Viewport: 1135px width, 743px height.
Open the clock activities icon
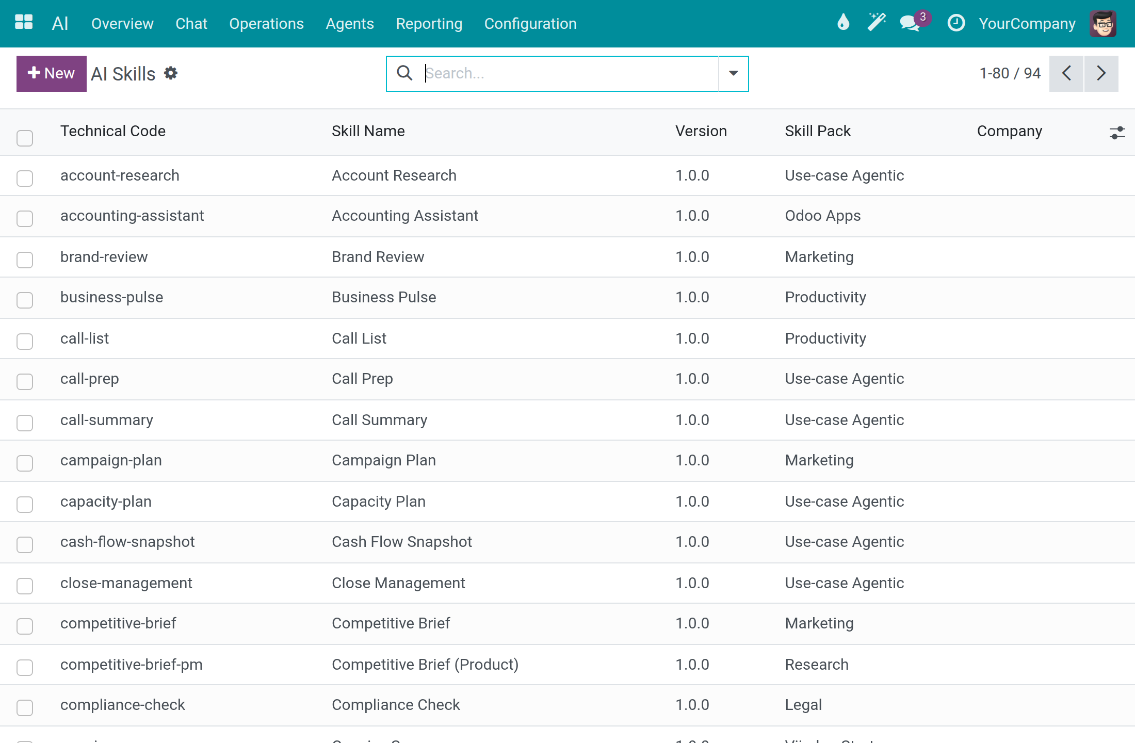coord(956,23)
